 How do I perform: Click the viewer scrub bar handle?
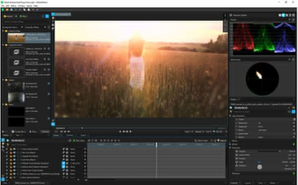pos(82,128)
